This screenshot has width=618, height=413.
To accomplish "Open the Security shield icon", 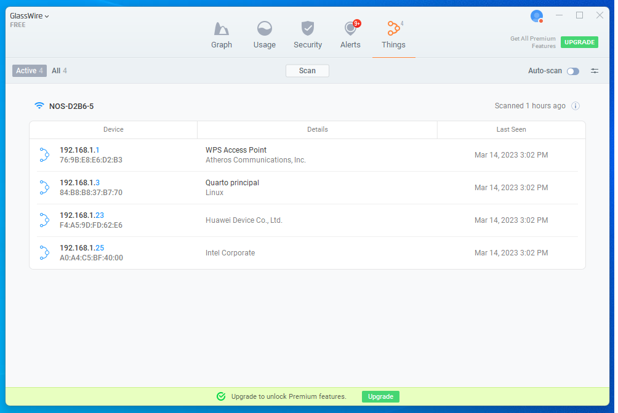I will coord(307,28).
